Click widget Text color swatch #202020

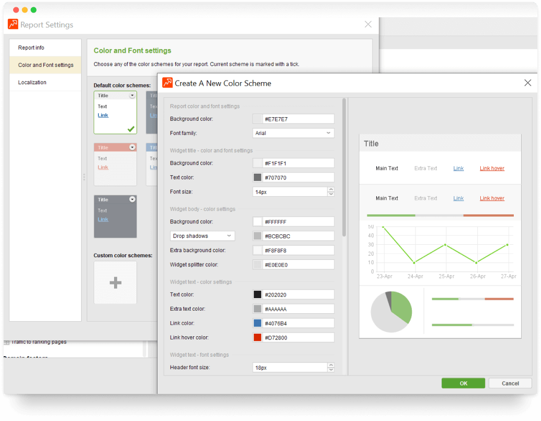[x=257, y=294]
